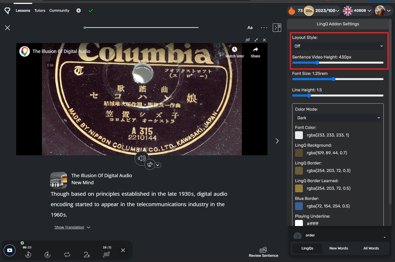Switch to the New Words tab

[338, 248]
